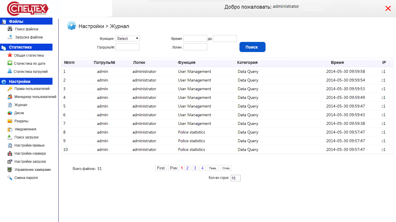Go to Настройки сервера page

(x=30, y=153)
